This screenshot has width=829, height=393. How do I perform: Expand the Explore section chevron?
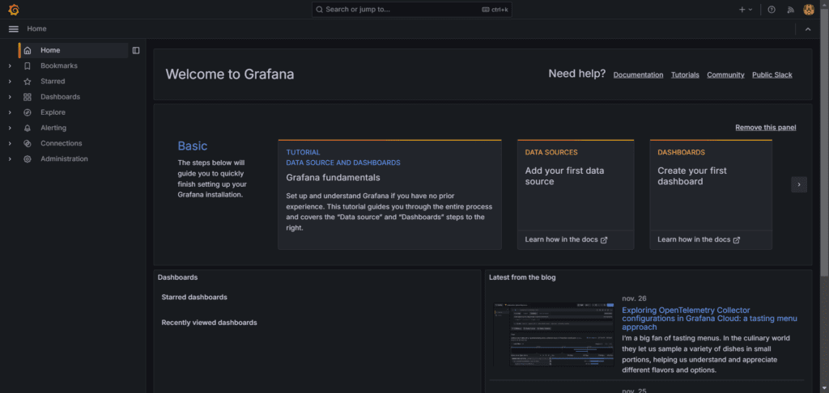(10, 112)
